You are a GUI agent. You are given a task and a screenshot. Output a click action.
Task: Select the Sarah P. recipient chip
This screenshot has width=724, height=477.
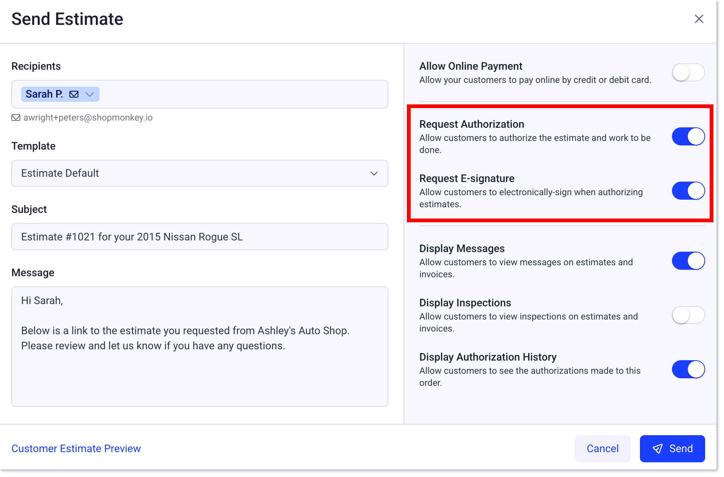[x=44, y=94]
